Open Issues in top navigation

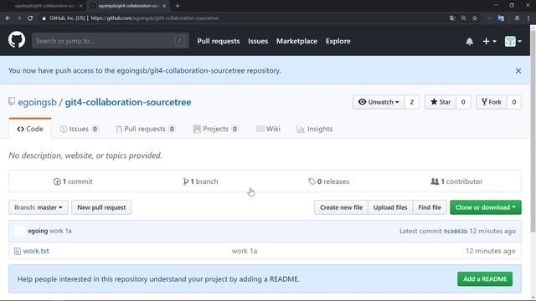coord(258,41)
